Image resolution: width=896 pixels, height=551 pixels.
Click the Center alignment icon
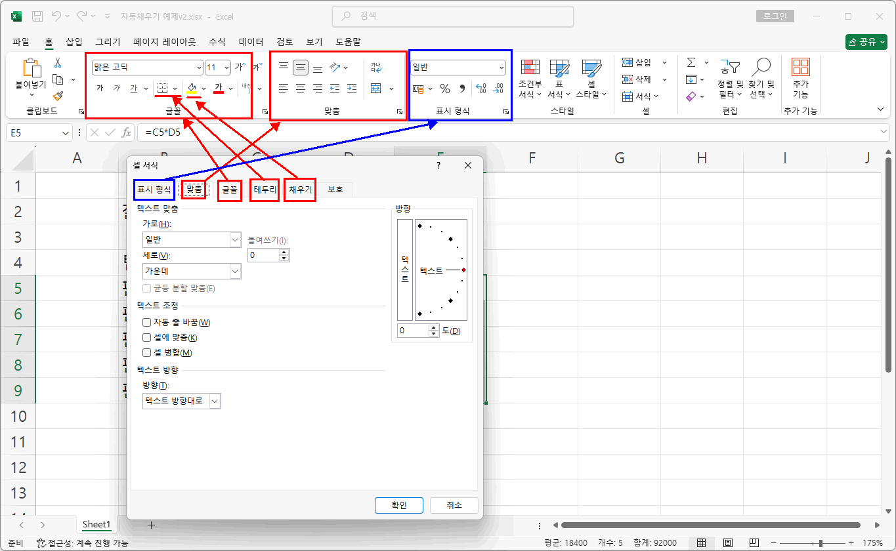[x=301, y=88]
